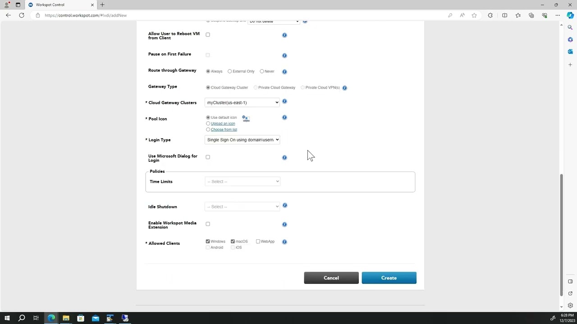The height and width of the screenshot is (324, 577).
Task: Click info icon for Allow User to Reboot VM
Action: [x=284, y=35]
